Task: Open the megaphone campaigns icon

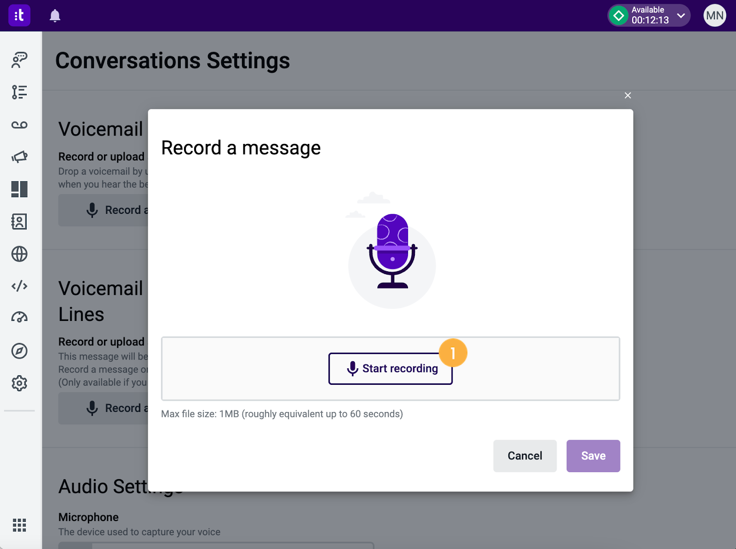Action: pyautogui.click(x=19, y=157)
